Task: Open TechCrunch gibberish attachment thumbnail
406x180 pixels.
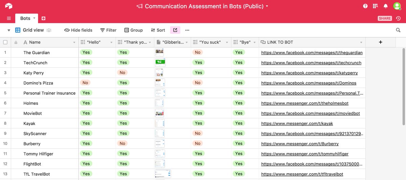Action: pyautogui.click(x=160, y=62)
